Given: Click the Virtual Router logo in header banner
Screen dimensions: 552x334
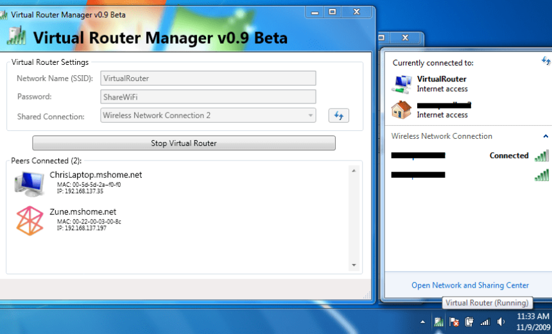Looking at the screenshot, I should [x=17, y=36].
